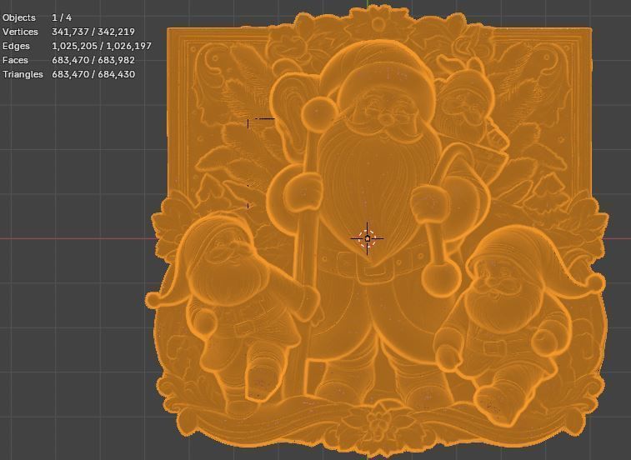Click the "1,025,205 / 1,026,197" edges value

pos(102,46)
